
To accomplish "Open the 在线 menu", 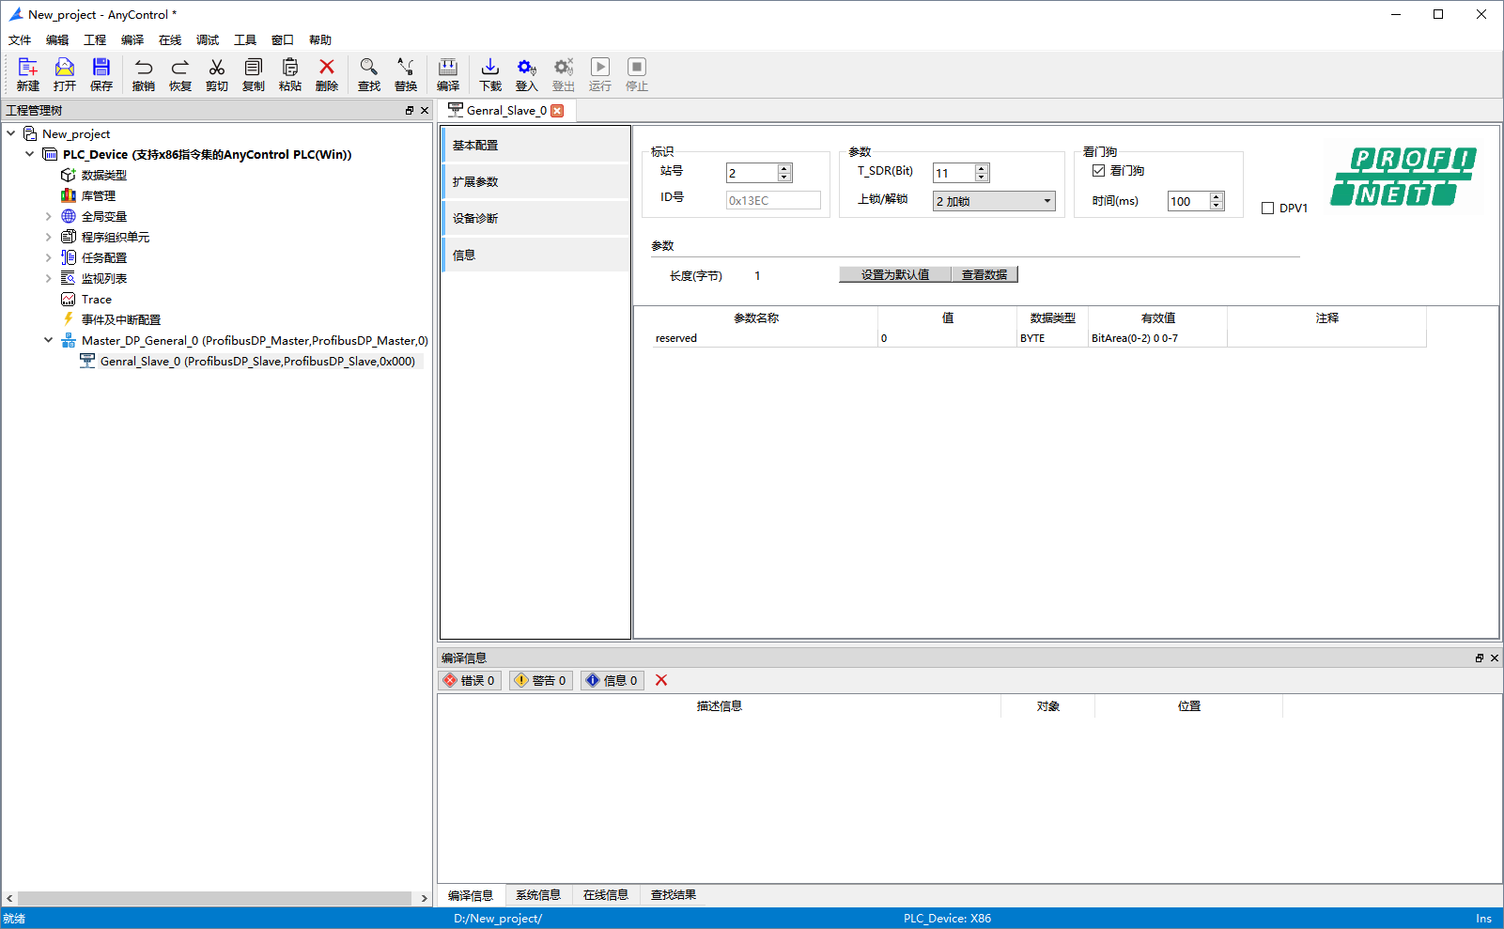I will (x=170, y=40).
